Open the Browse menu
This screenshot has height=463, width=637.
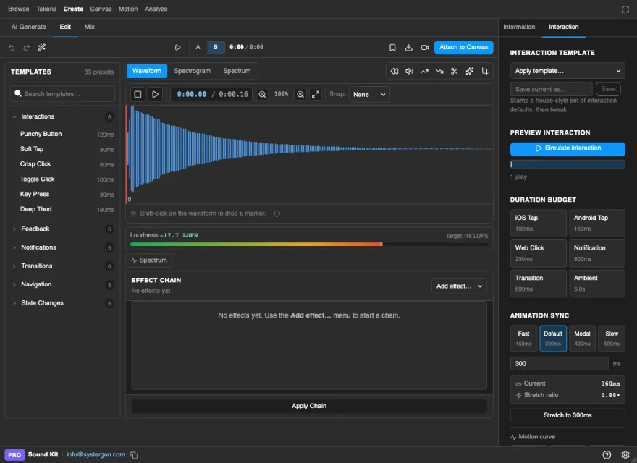(19, 9)
